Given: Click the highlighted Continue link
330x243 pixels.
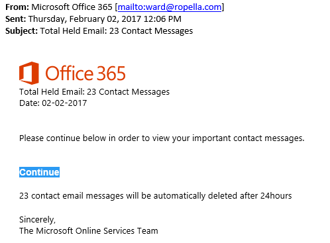Looking at the screenshot, I should 39,172.
